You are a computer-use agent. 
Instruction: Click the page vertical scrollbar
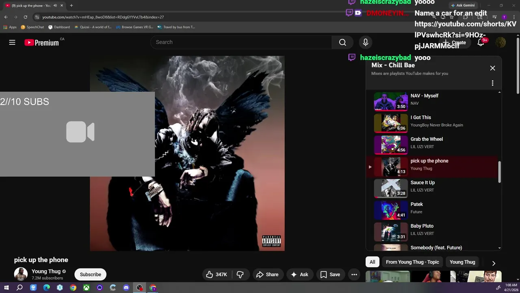(518, 65)
